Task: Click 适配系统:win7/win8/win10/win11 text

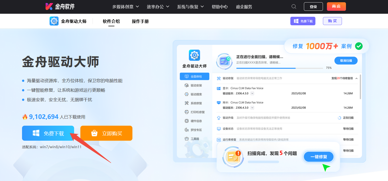Action: 52,147
